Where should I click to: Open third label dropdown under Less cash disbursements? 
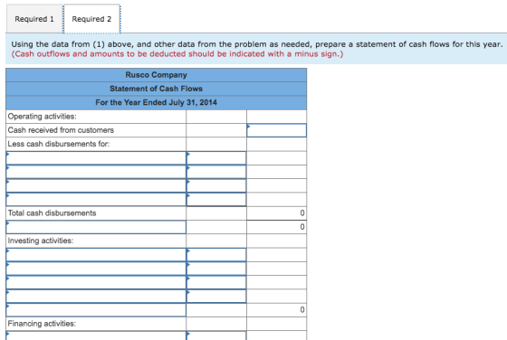pos(96,185)
